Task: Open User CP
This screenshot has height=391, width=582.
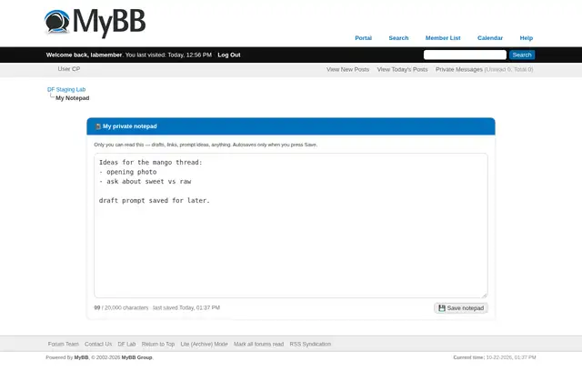Action: tap(69, 69)
